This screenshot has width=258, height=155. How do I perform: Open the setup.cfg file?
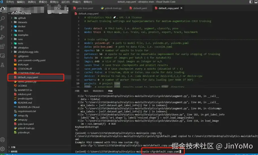point(23,115)
